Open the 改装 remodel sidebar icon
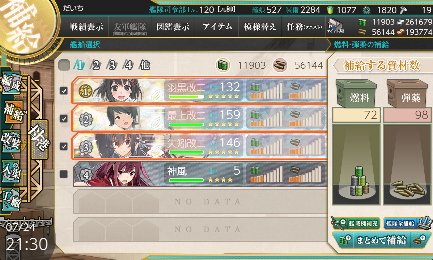433x260 pixels. (12, 141)
